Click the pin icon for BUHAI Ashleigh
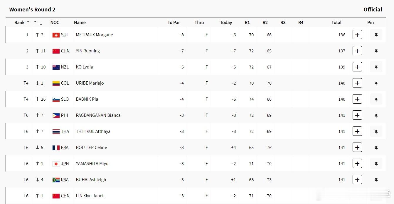 376,180
